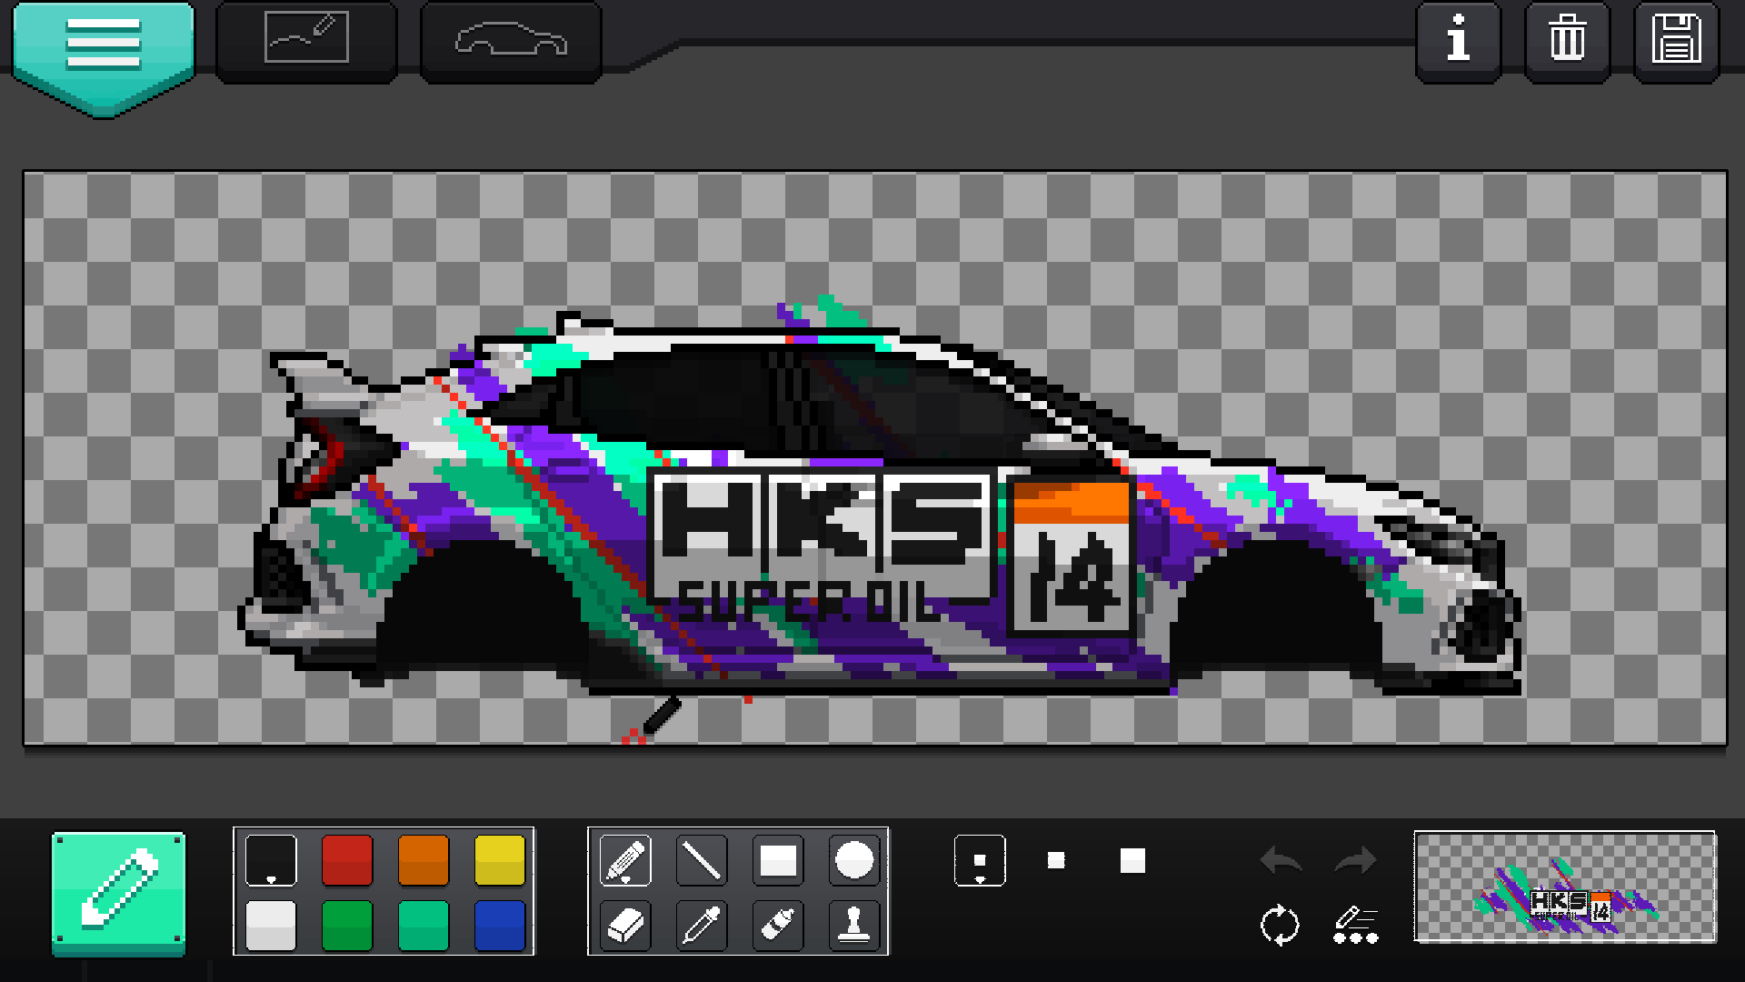Save the livery with the floppy disk icon
1745x982 pixels.
(x=1676, y=41)
